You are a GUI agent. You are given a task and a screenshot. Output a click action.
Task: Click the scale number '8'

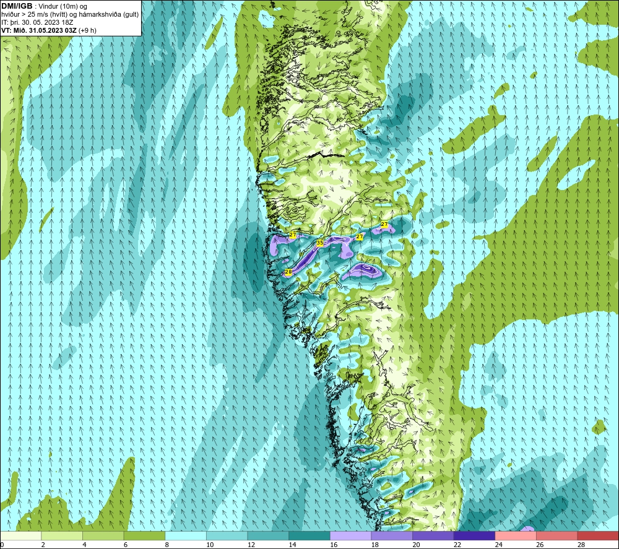pyautogui.click(x=167, y=545)
